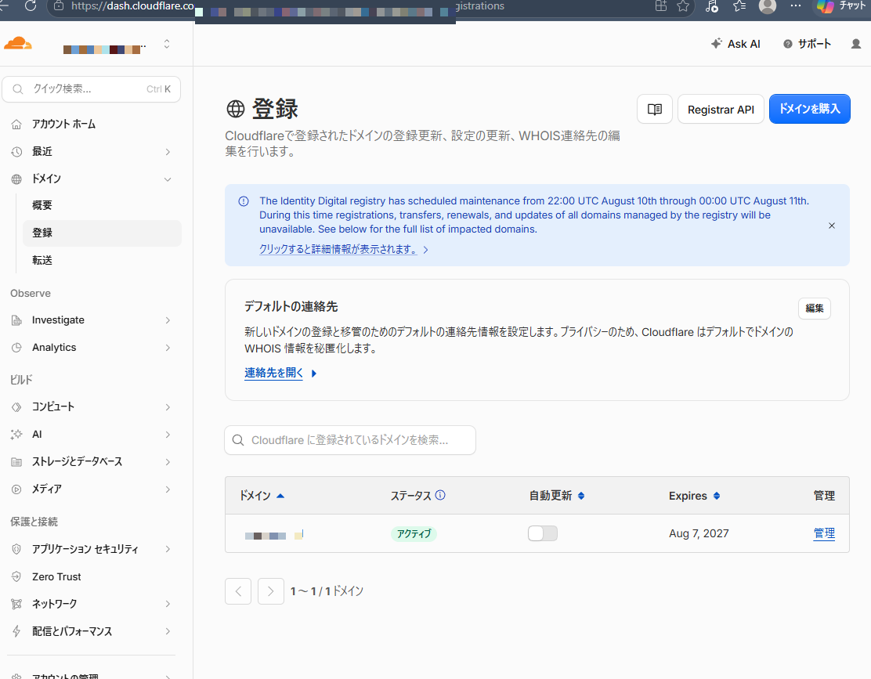Expand the AI menu chevron
Screen dimensions: 871x679
pos(167,434)
